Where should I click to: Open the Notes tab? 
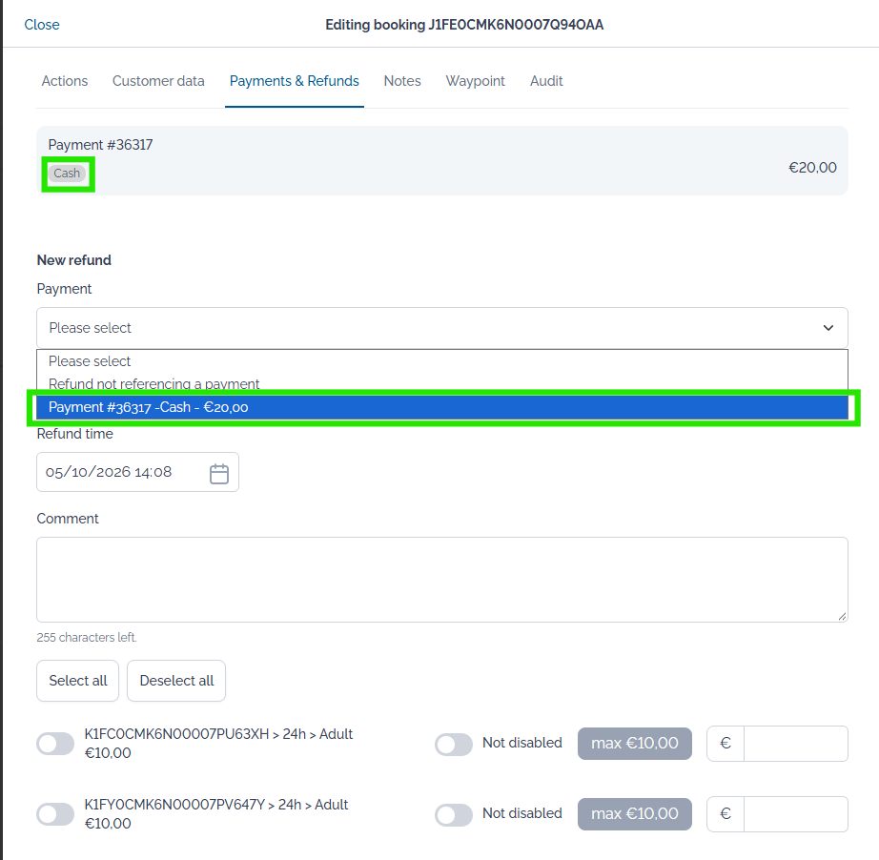click(402, 81)
